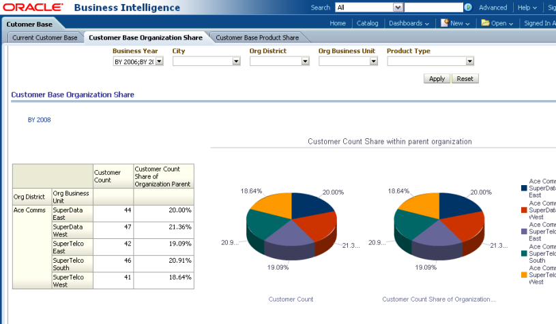
Task: Expand the City dropdown
Action: 236,61
